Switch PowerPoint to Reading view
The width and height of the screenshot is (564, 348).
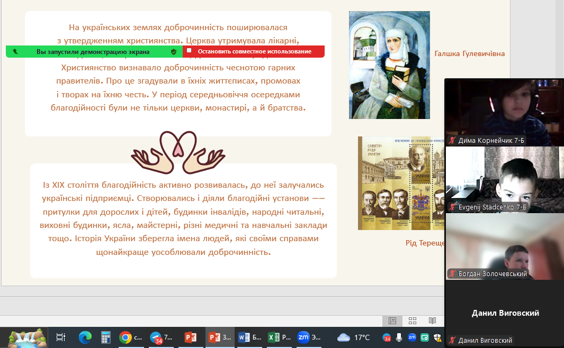pos(432,320)
